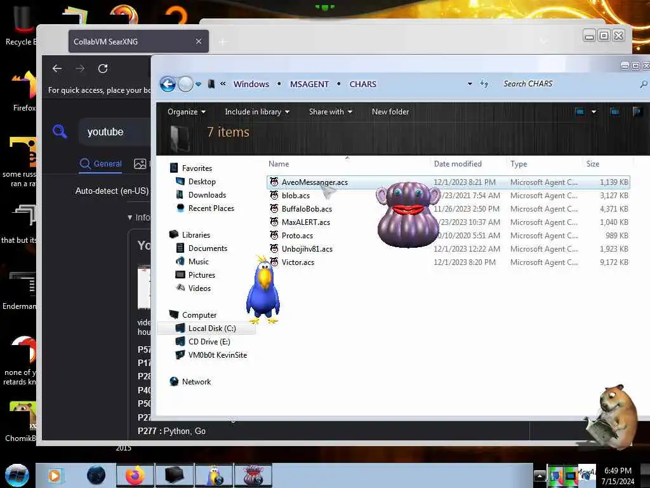This screenshot has width=650, height=488.
Task: Open Desktop under Favorites
Action: pyautogui.click(x=202, y=182)
